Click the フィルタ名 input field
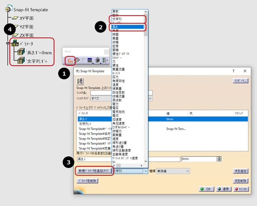The height and width of the screenshot is (206, 257). coord(122,93)
